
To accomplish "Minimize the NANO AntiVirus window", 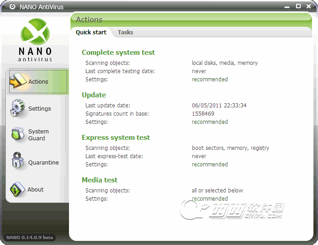I will tap(287, 7).
